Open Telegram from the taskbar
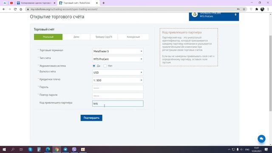The width and height of the screenshot is (272, 153). [x=65, y=149]
